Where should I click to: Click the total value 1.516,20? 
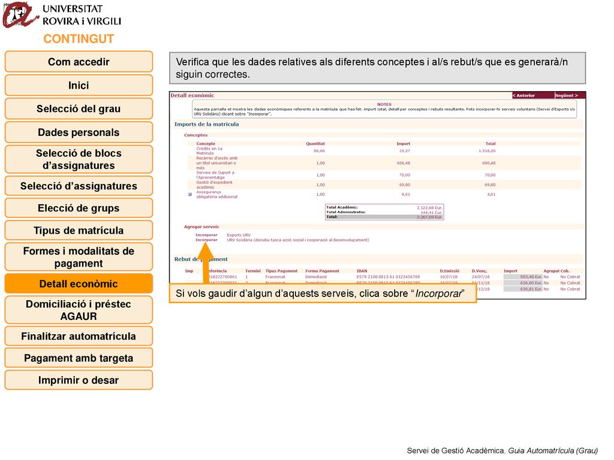487,151
